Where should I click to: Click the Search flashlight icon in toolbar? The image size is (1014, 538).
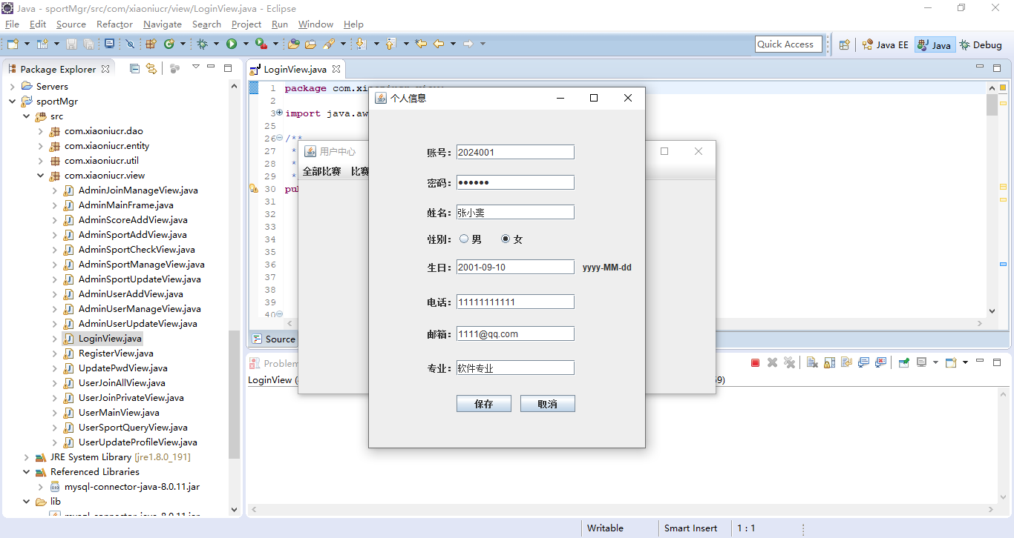tap(328, 44)
